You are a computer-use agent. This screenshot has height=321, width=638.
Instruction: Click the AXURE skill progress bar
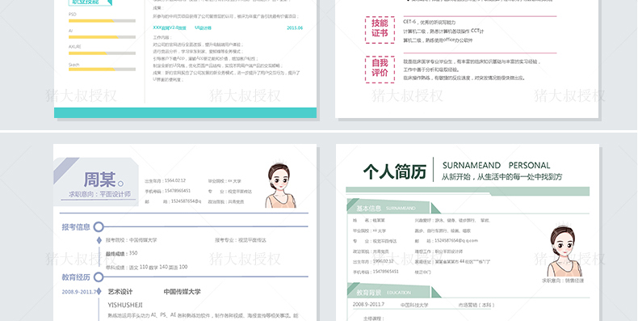click(102, 53)
